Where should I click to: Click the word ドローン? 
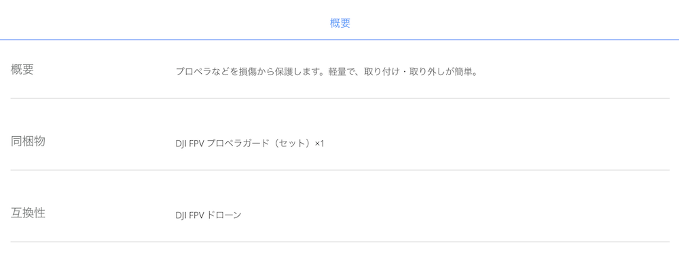(x=224, y=215)
